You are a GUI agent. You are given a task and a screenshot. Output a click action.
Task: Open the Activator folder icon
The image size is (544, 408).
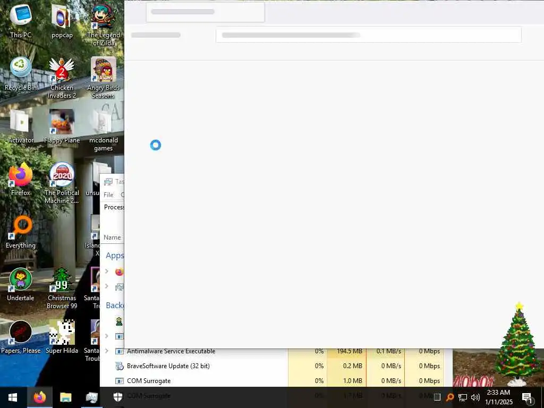pos(21,126)
